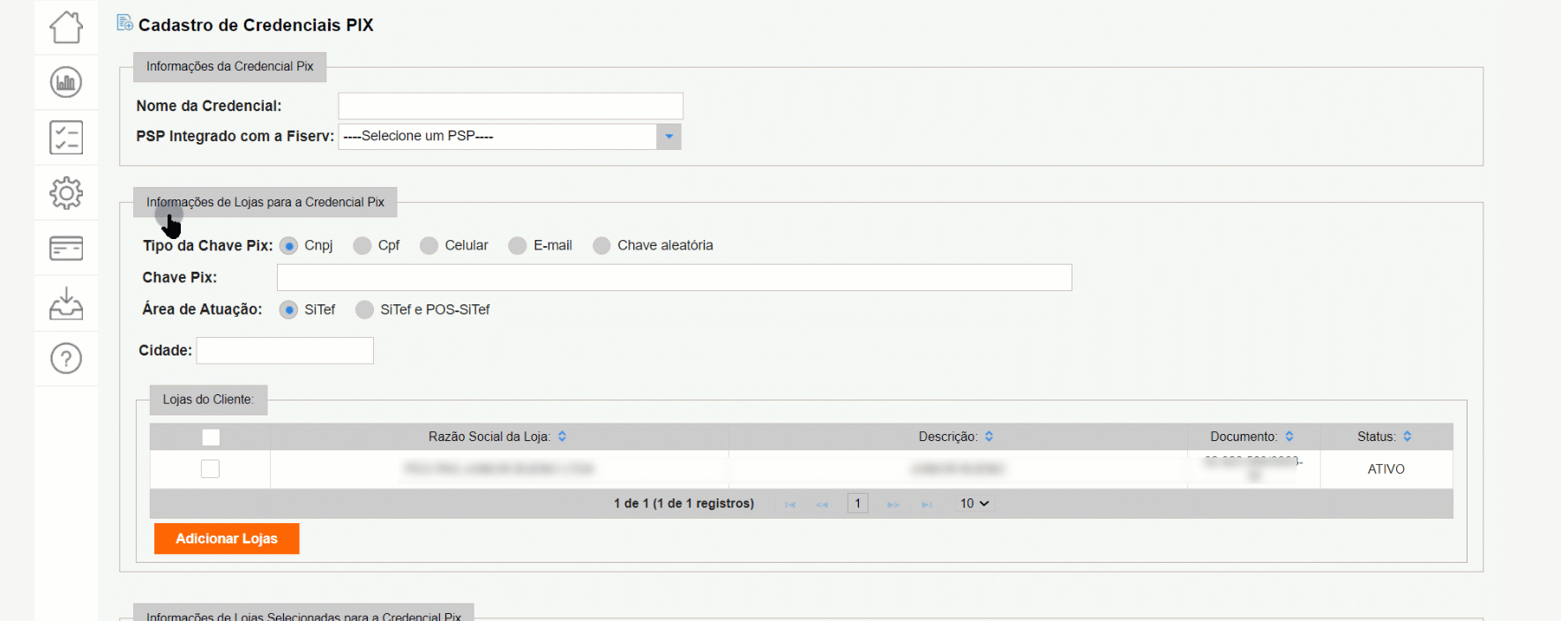Click the Lojas do Cliente section label
This screenshot has width=1561, height=621.
tap(208, 400)
